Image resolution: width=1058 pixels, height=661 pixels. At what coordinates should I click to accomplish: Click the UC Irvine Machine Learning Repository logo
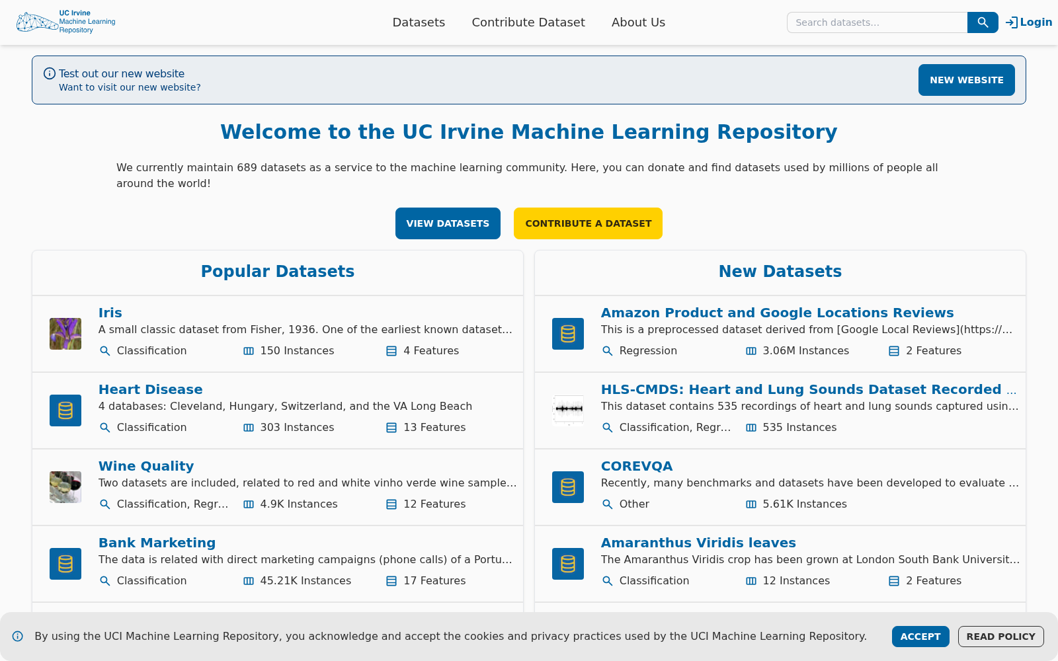[66, 22]
